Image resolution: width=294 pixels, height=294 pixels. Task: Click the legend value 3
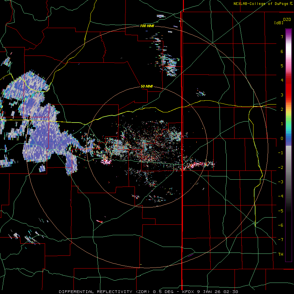282,95
